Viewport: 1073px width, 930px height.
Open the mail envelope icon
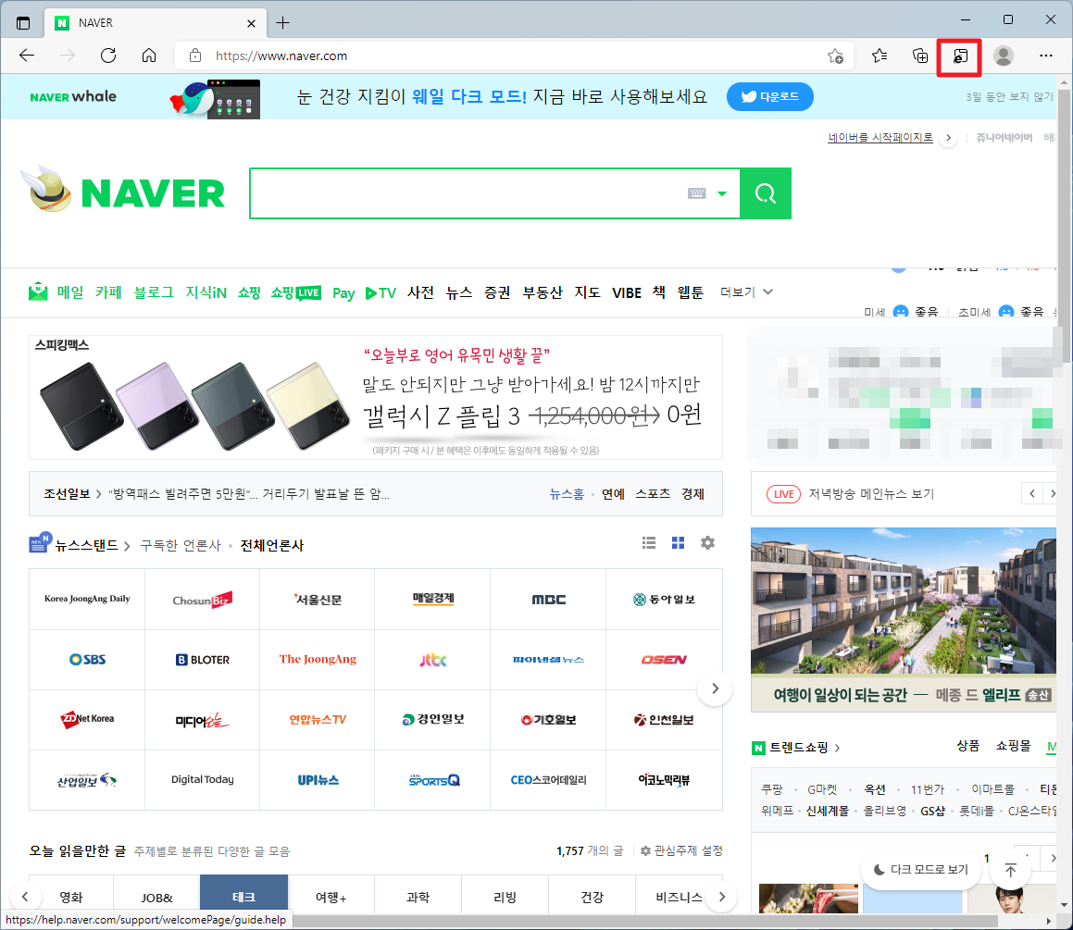point(38,292)
